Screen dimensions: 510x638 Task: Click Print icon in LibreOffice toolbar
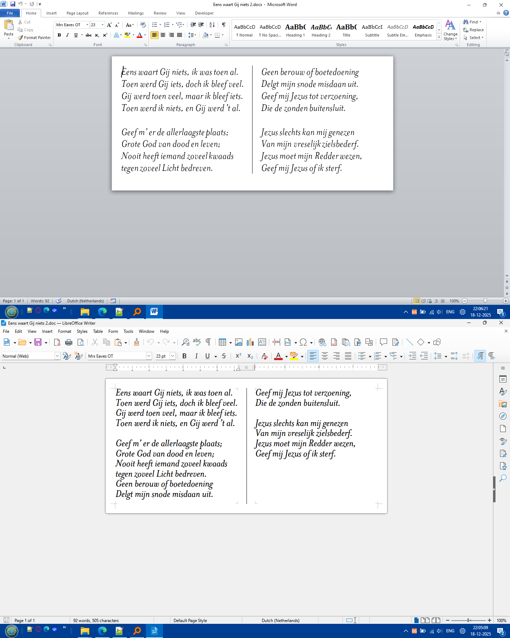tap(69, 342)
